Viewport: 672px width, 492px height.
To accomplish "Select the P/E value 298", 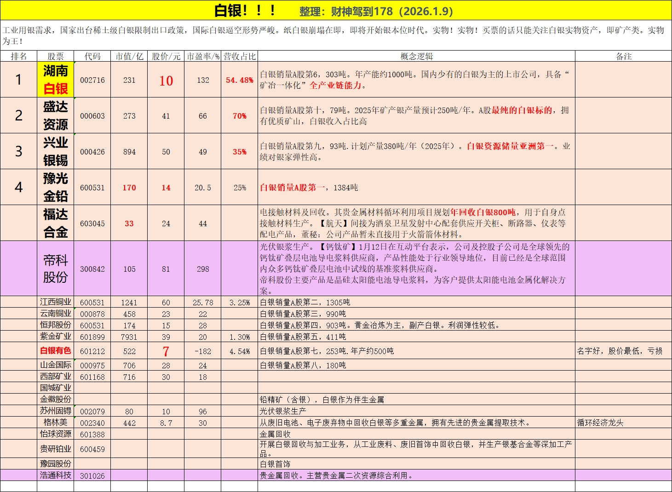I will pos(203,269).
